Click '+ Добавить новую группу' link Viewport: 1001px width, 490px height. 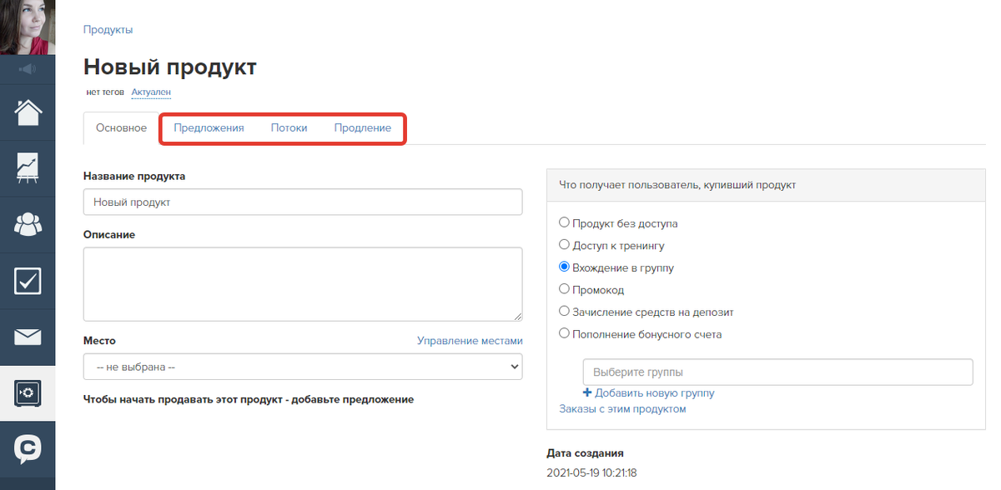tap(648, 393)
